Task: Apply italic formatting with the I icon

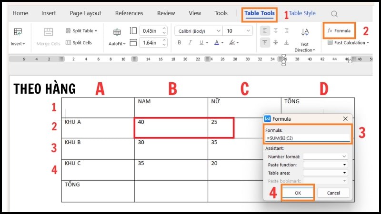Action: point(190,43)
